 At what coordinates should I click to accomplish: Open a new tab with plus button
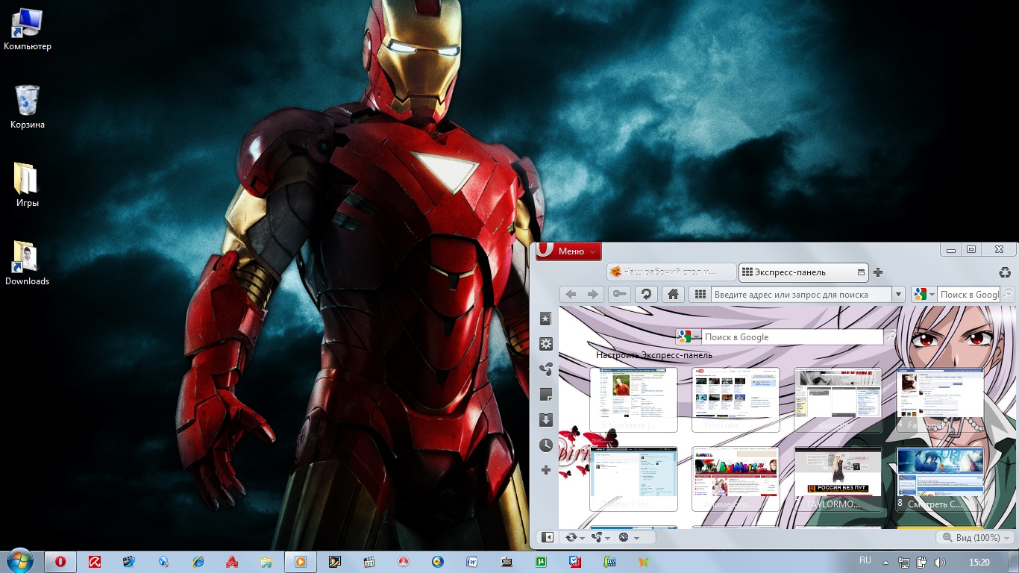pos(878,272)
